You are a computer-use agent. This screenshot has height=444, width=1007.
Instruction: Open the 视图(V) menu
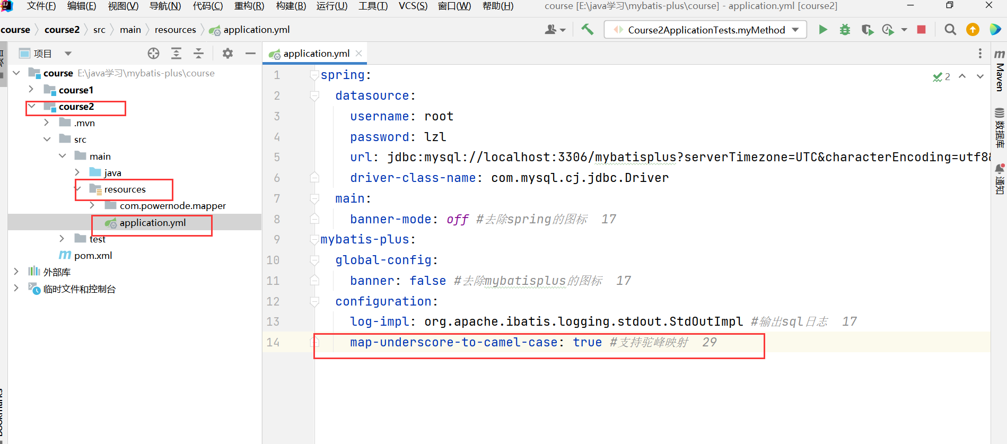click(123, 6)
